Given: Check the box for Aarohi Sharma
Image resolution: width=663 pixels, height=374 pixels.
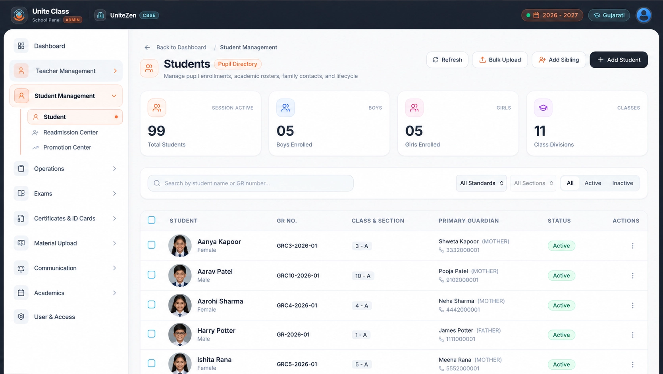Looking at the screenshot, I should click(152, 305).
